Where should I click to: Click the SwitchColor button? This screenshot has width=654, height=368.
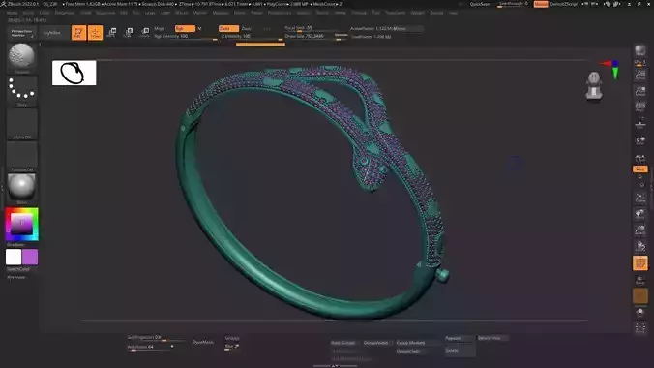coord(18,269)
